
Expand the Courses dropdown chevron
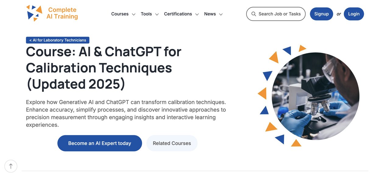[133, 14]
